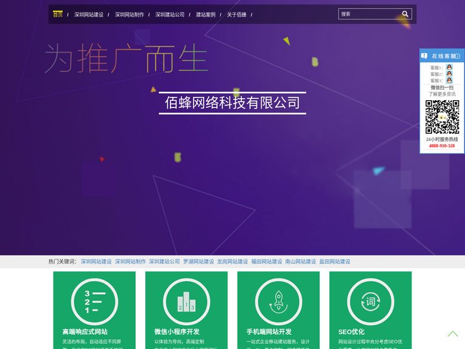Open 深圳网站制作 navigation menu item
This screenshot has height=349, width=465.
point(129,14)
